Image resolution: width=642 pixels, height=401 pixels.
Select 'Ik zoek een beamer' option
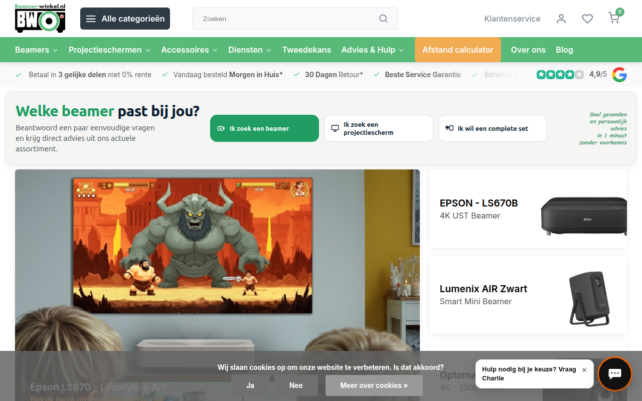pos(264,128)
